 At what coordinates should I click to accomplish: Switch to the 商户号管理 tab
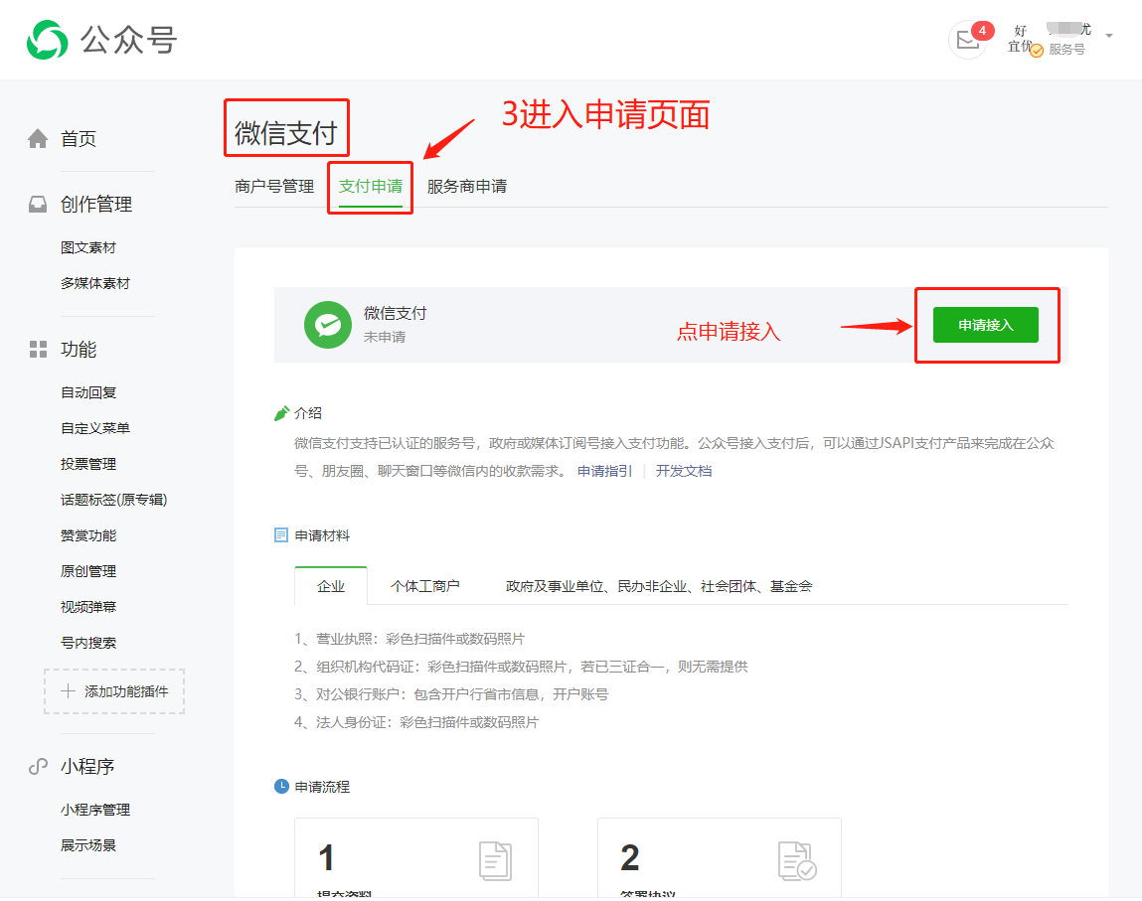coord(274,186)
